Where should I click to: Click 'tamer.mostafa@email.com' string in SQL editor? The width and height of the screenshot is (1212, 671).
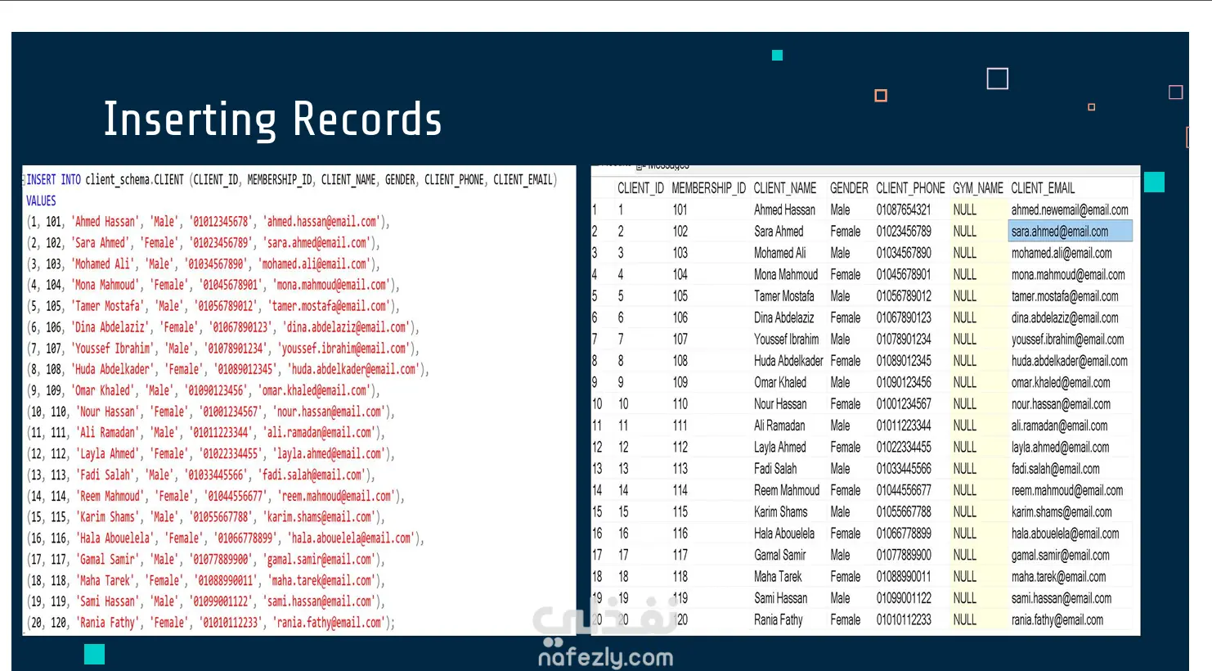tap(329, 306)
